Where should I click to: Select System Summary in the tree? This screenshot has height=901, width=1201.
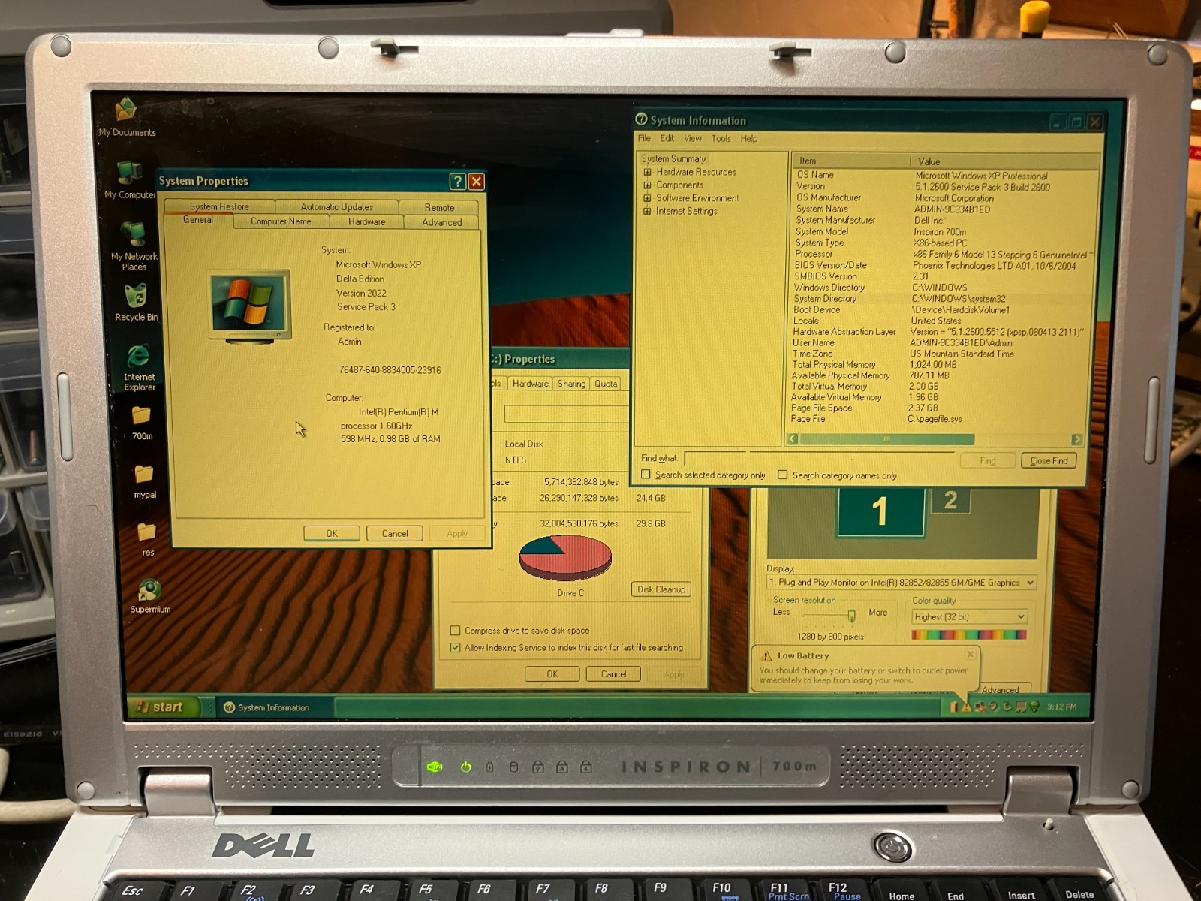click(x=673, y=158)
